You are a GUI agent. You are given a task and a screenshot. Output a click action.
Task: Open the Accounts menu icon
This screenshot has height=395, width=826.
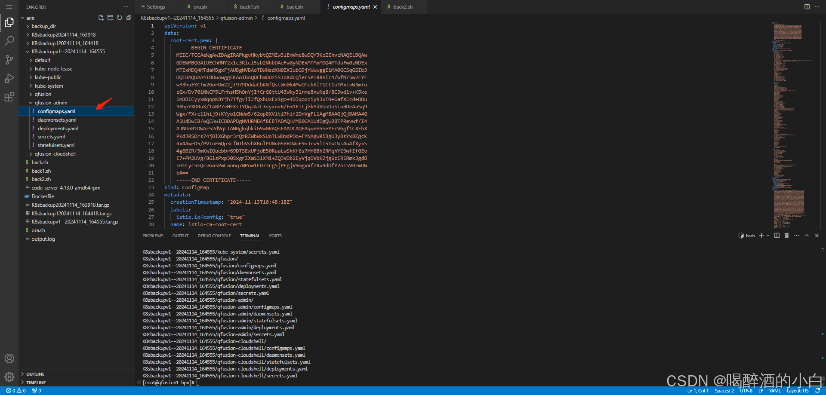9,358
